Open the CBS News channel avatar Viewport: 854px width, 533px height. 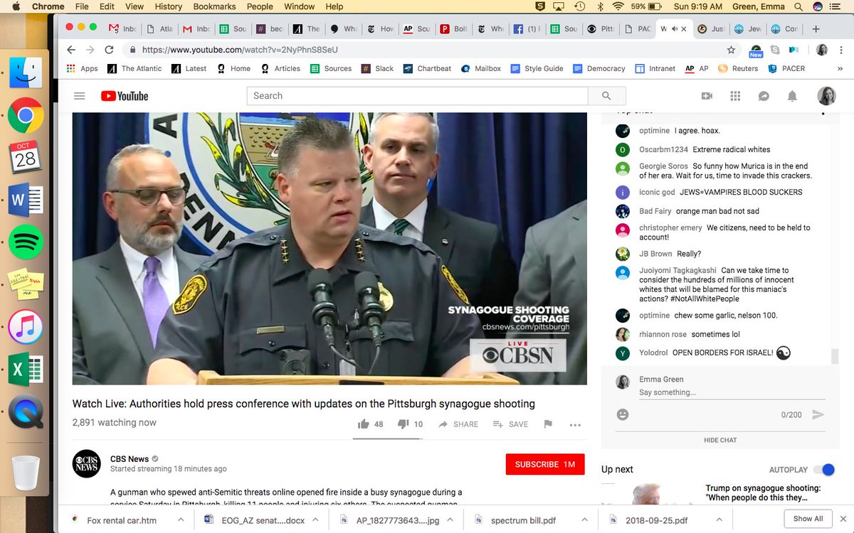click(x=87, y=464)
